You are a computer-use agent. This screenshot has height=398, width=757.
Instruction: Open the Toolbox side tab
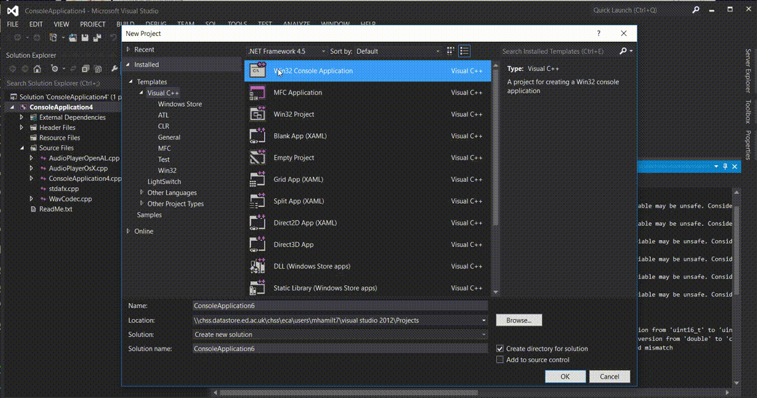tap(748, 111)
